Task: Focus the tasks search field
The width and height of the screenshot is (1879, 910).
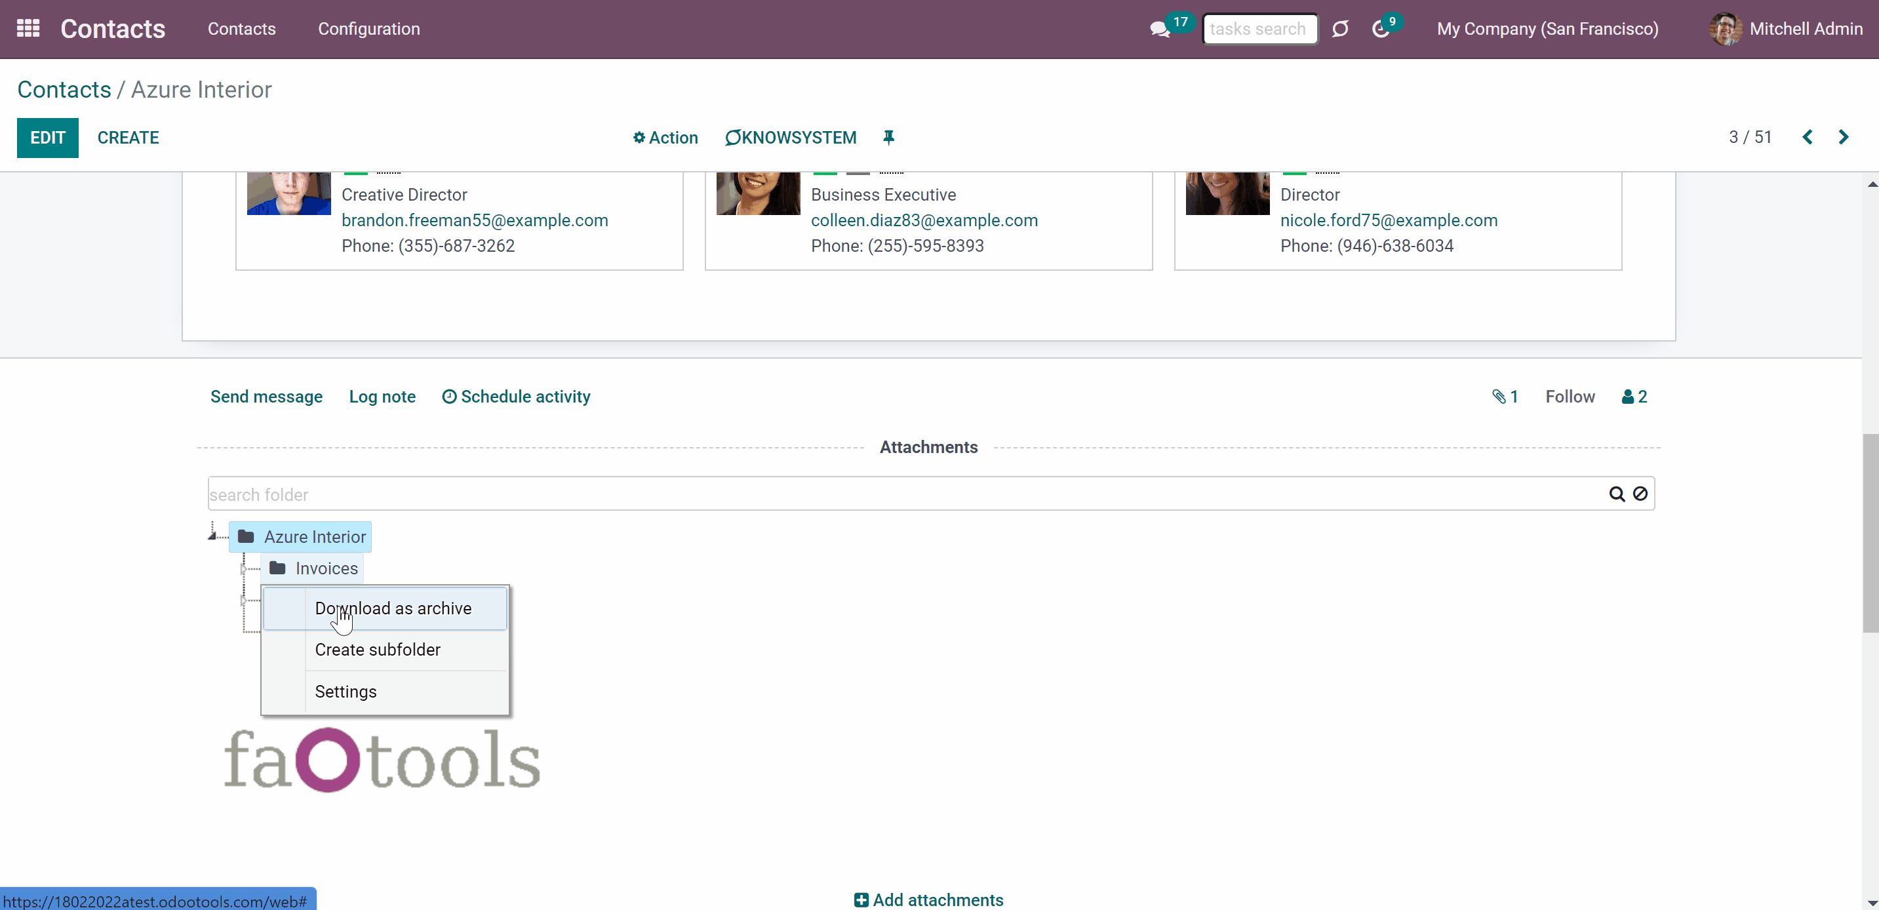Action: (x=1259, y=29)
